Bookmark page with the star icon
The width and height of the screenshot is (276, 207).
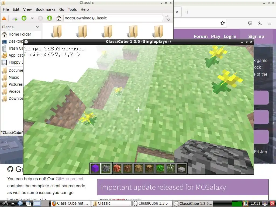222,23
